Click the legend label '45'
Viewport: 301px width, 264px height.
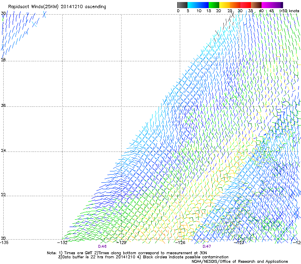pos(271,11)
